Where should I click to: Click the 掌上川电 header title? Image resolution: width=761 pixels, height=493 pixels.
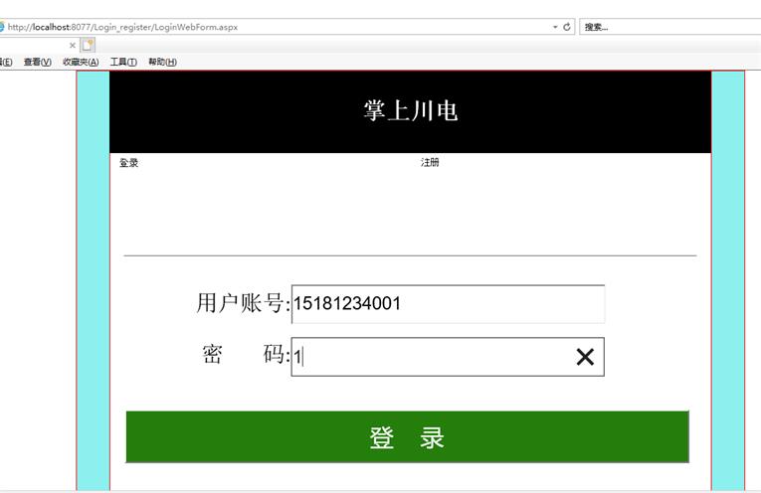coord(410,111)
